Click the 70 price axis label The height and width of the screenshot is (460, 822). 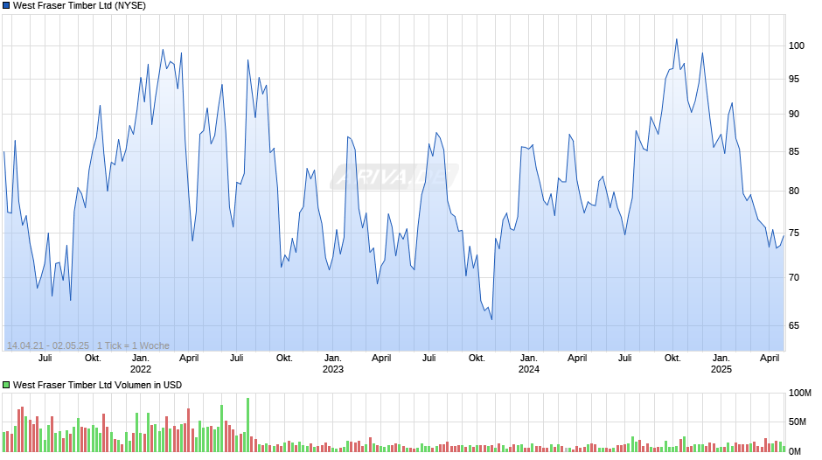pyautogui.click(x=794, y=277)
